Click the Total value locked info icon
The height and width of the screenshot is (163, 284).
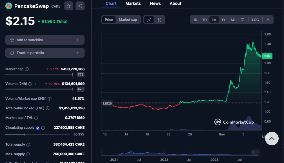(48, 108)
